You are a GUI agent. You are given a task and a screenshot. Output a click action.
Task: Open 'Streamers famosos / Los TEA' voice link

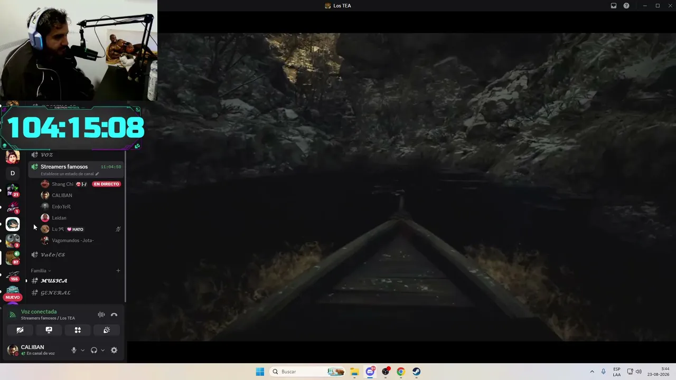[x=48, y=318]
